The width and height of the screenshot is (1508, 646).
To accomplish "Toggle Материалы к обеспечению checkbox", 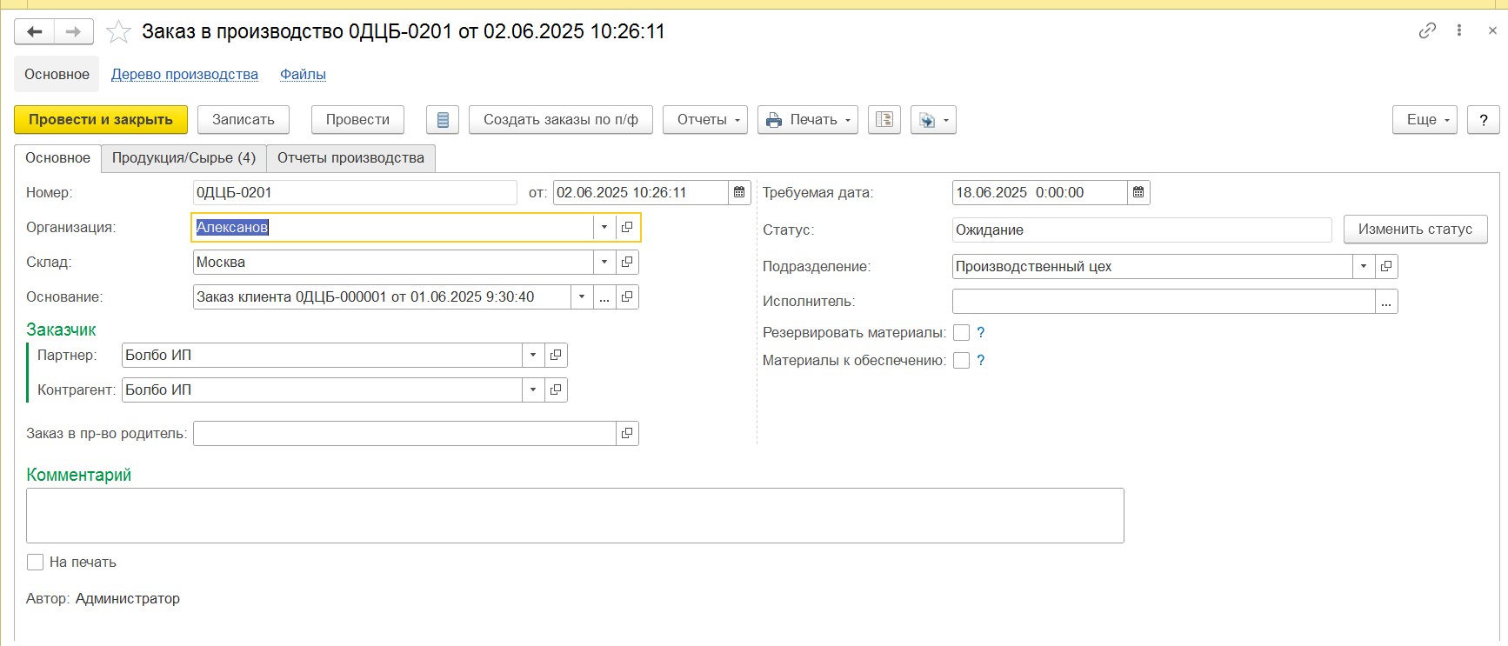I will coord(961,361).
